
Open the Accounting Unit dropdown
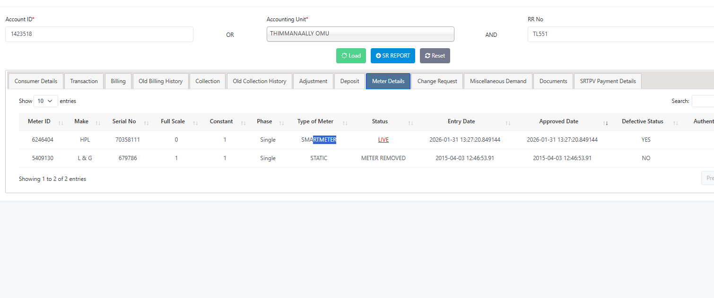pos(360,34)
